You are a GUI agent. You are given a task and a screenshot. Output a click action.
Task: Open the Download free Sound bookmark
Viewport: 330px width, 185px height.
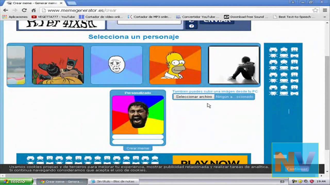click(246, 17)
